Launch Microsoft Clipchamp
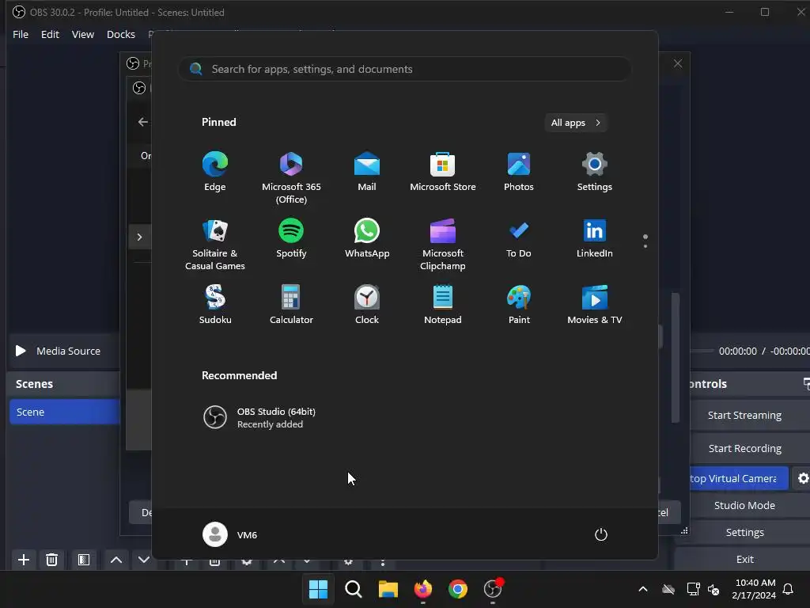This screenshot has width=810, height=608. tap(443, 244)
